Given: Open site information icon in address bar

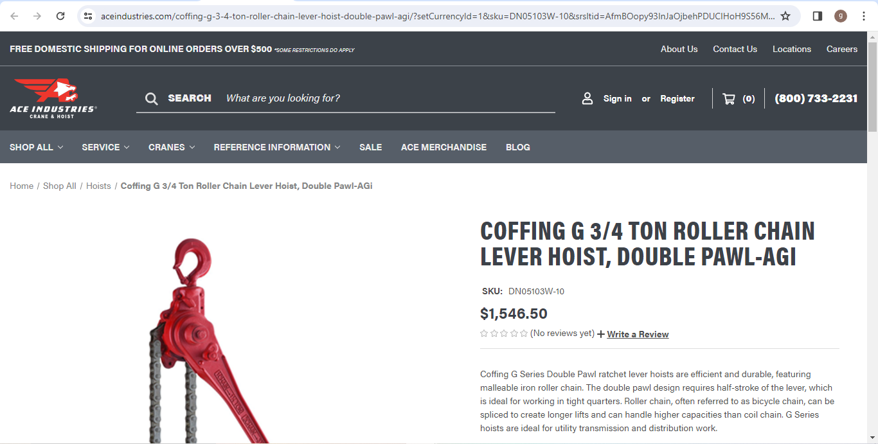Looking at the screenshot, I should pyautogui.click(x=89, y=16).
